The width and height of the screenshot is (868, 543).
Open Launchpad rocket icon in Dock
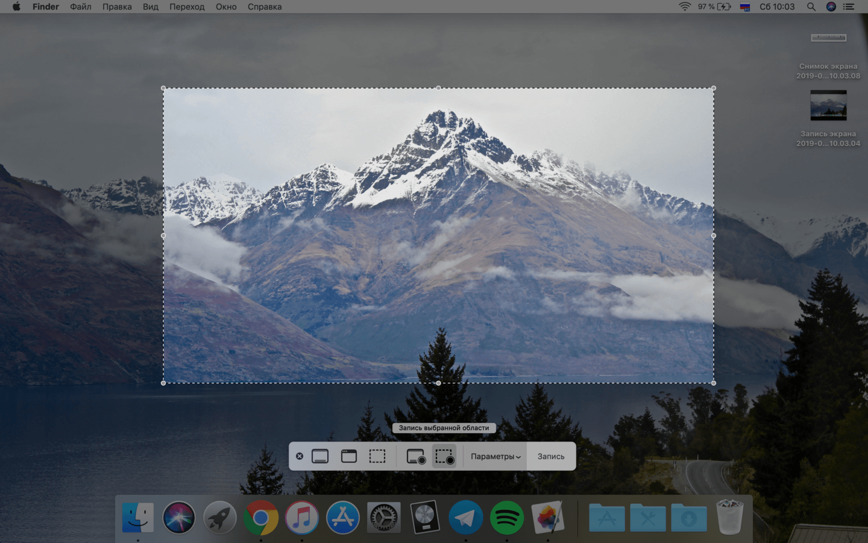pos(220,518)
